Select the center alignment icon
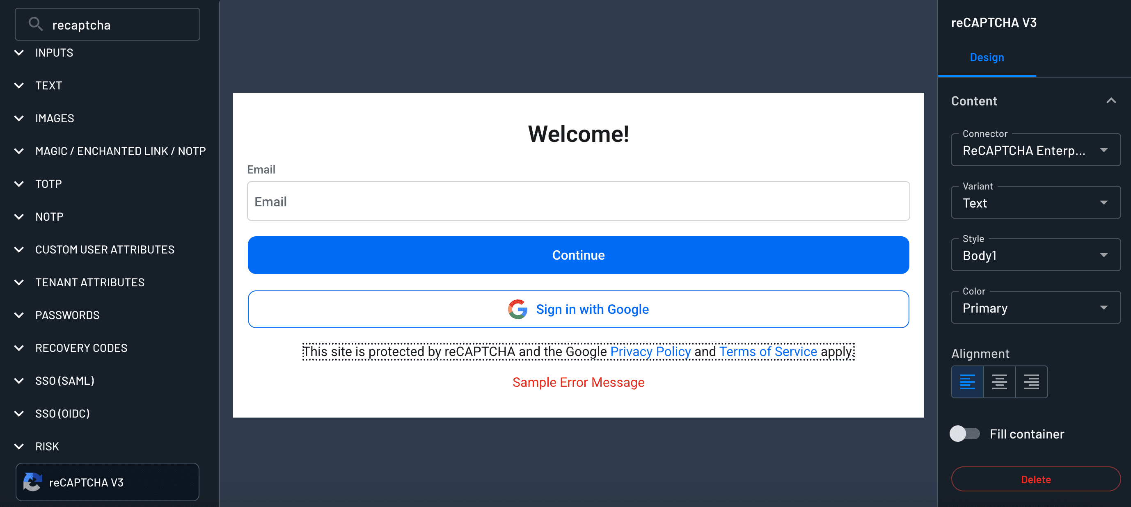 point(1000,381)
